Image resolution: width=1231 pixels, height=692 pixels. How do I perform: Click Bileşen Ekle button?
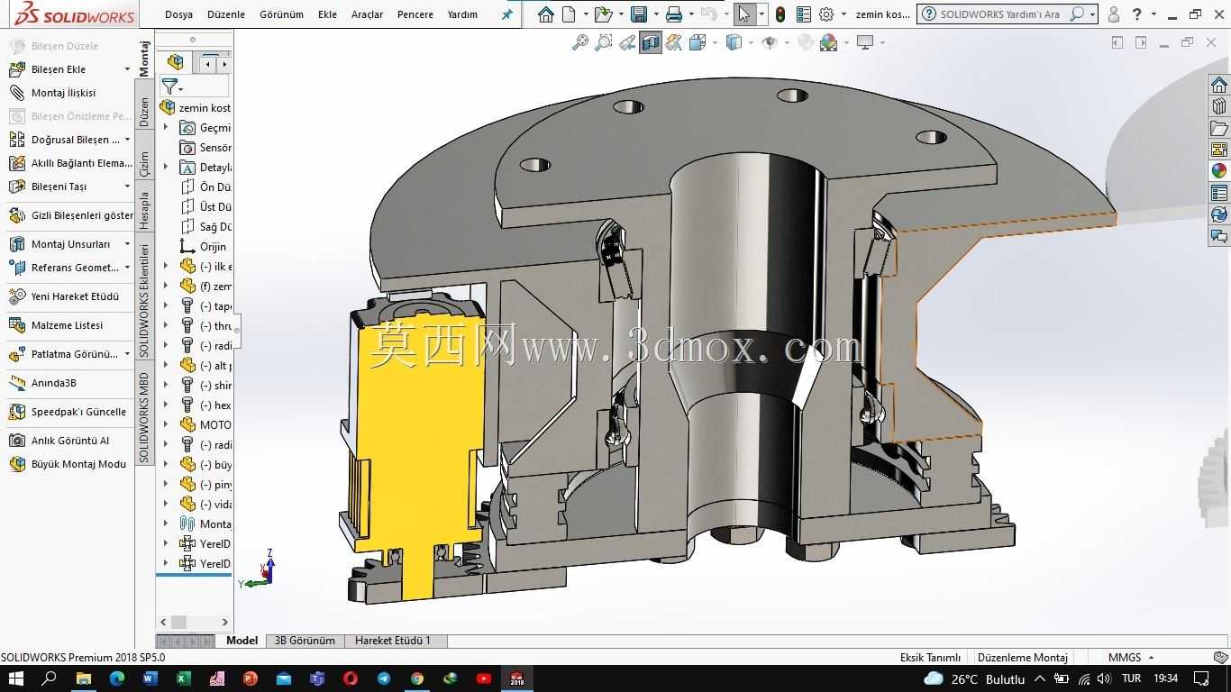[x=58, y=69]
